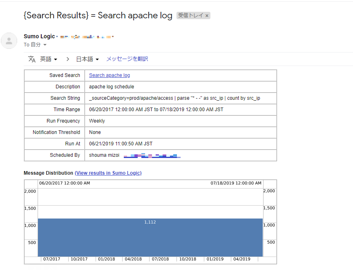The width and height of the screenshot is (353, 270).
Task: Click the Saved Search row label
Action: (65, 75)
